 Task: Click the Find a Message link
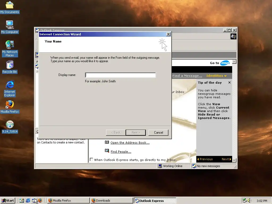187,76
